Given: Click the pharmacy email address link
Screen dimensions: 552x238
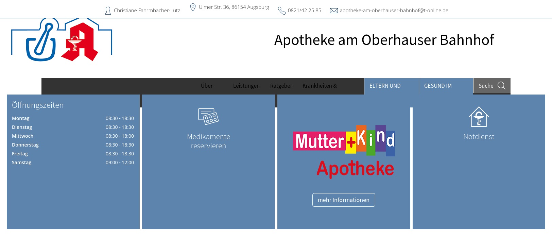Looking at the screenshot, I should pos(394,11).
